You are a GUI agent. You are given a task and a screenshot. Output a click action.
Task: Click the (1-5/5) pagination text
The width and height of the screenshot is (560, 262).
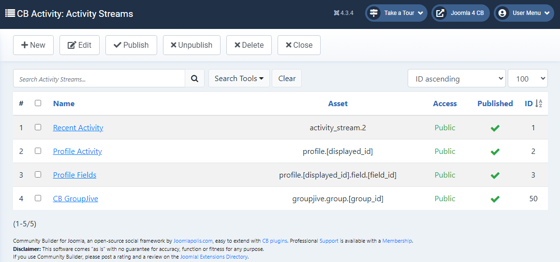[25, 224]
